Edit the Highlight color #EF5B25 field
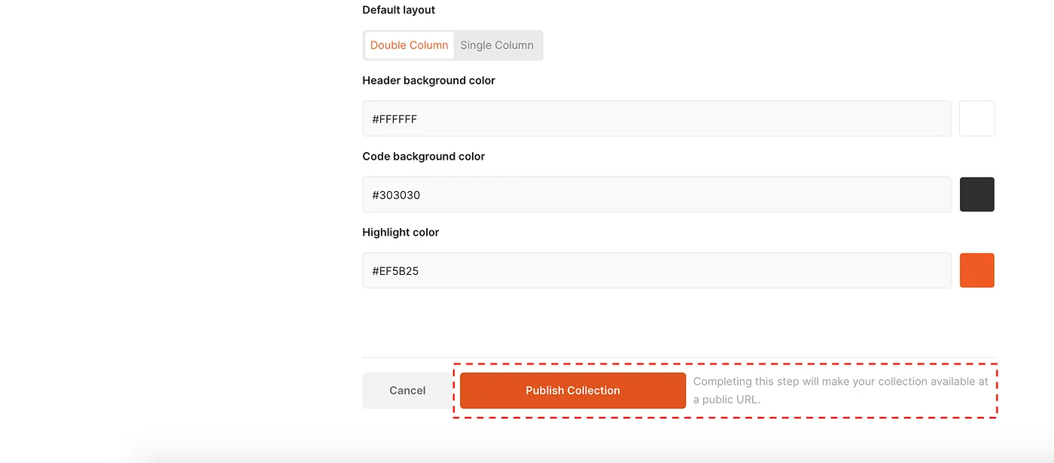This screenshot has height=463, width=1054. pyautogui.click(x=657, y=270)
